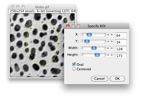Screen dimensions: 142x96
Task: Click the X slider left arrow
Action: tap(108, 35)
